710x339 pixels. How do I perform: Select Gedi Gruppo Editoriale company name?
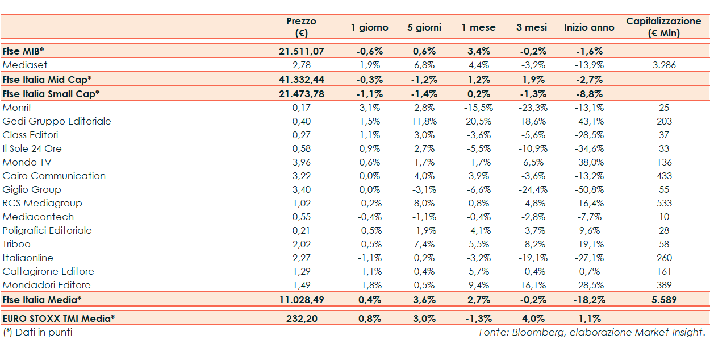tap(57, 121)
